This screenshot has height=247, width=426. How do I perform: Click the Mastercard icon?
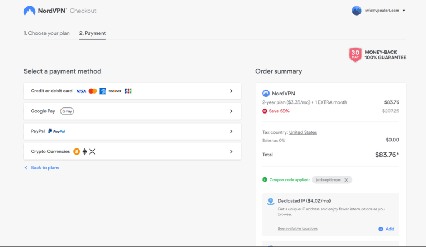click(x=93, y=91)
